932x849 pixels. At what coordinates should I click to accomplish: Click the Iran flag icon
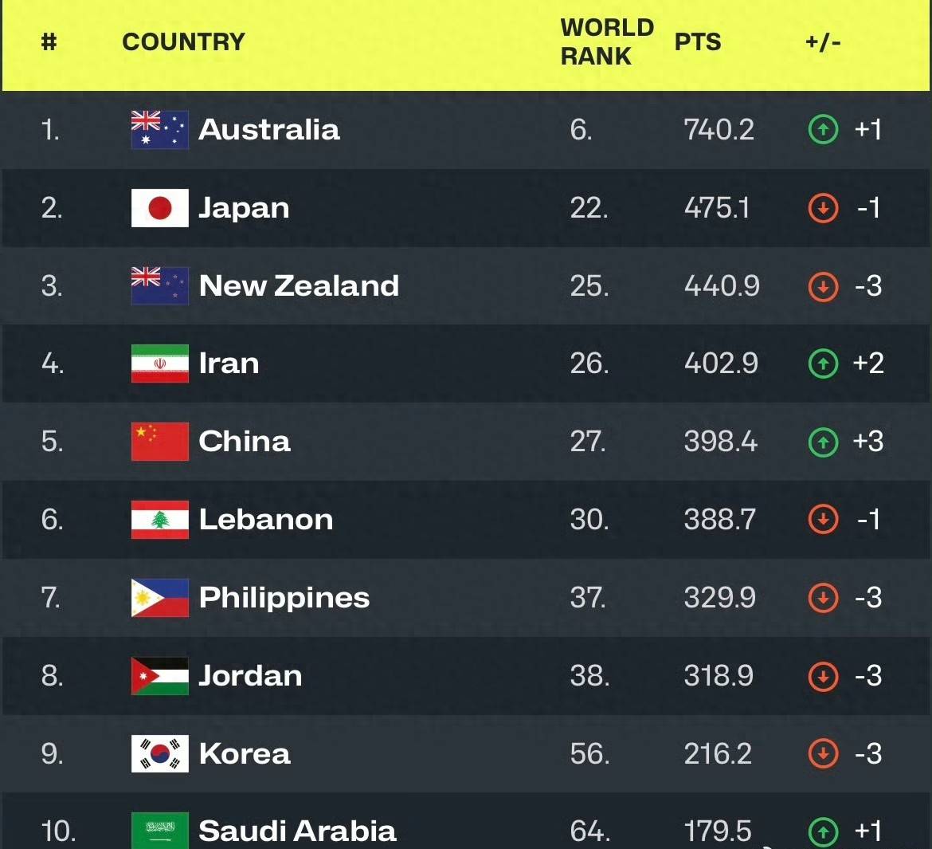click(x=159, y=364)
